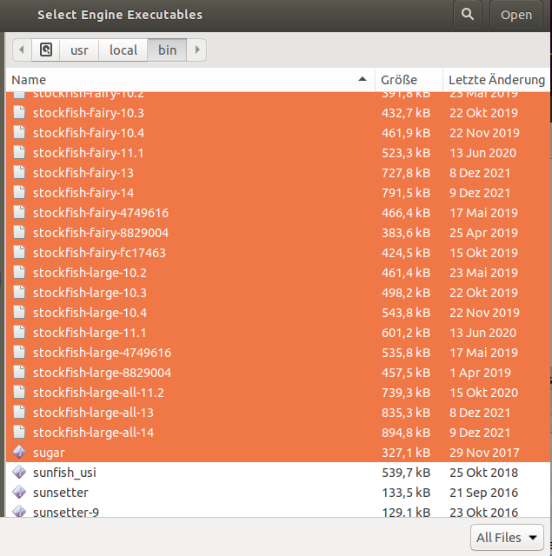Select the sunsetter file name

(x=60, y=493)
